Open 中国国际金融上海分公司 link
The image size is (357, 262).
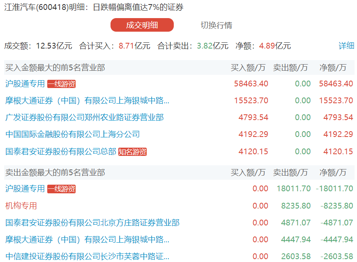[x=73, y=134]
